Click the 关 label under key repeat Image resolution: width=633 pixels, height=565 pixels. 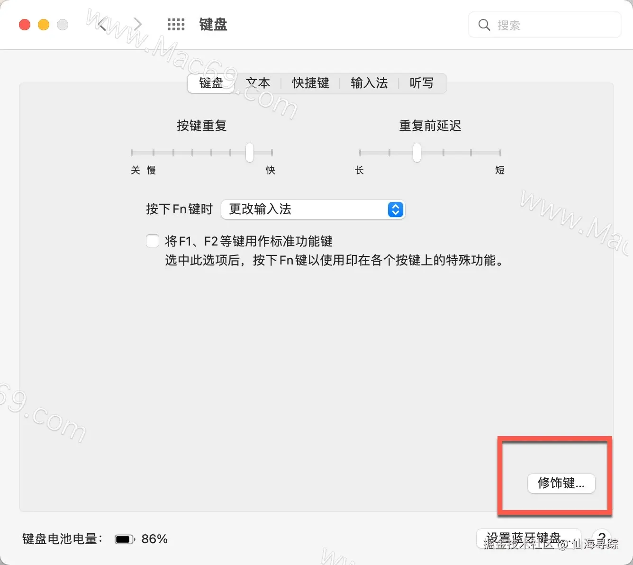click(x=136, y=170)
